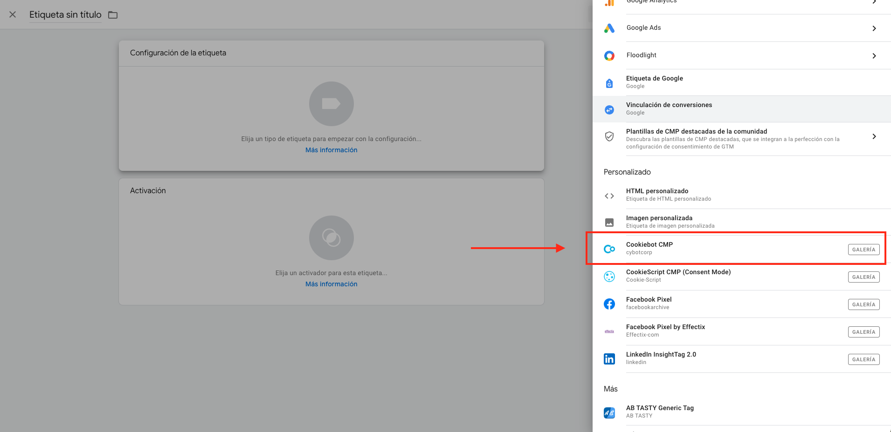891x432 pixels.
Task: Click Más información in the Activación section
Action: tap(331, 284)
